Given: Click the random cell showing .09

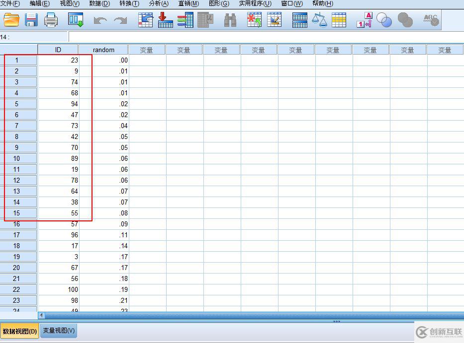Looking at the screenshot, I should tap(104, 224).
